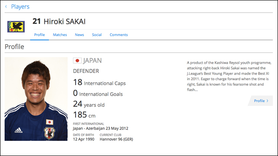Go back to the Players list
The height and width of the screenshot is (156, 278).
coord(20,6)
